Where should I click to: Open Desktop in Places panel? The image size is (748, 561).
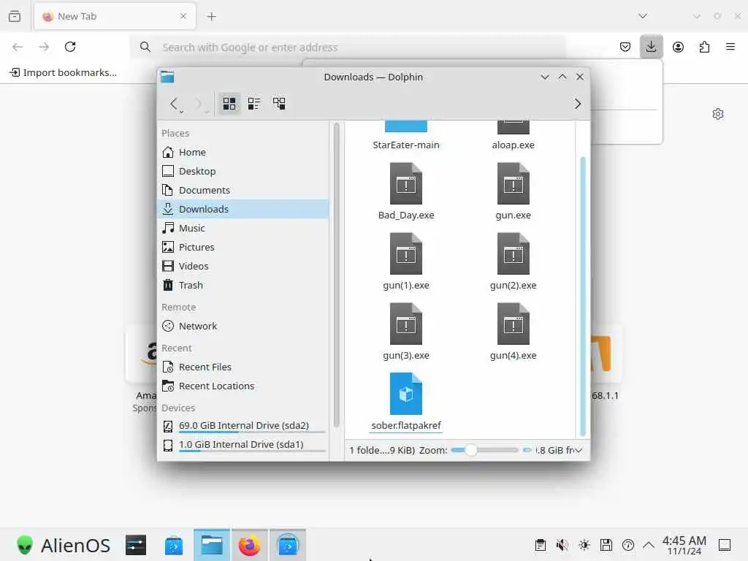click(243, 171)
